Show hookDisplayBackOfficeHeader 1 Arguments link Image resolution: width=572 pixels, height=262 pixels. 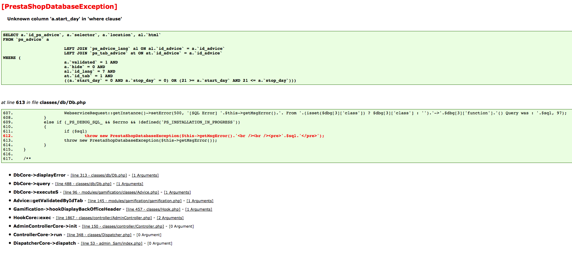[x=199, y=209]
